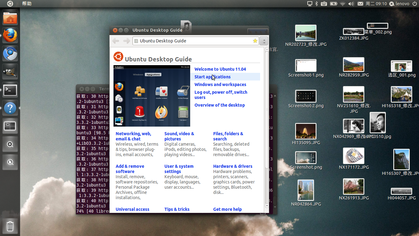
Task: Open the Welcome to Ubuntu 11.04 link
Action: 220,69
